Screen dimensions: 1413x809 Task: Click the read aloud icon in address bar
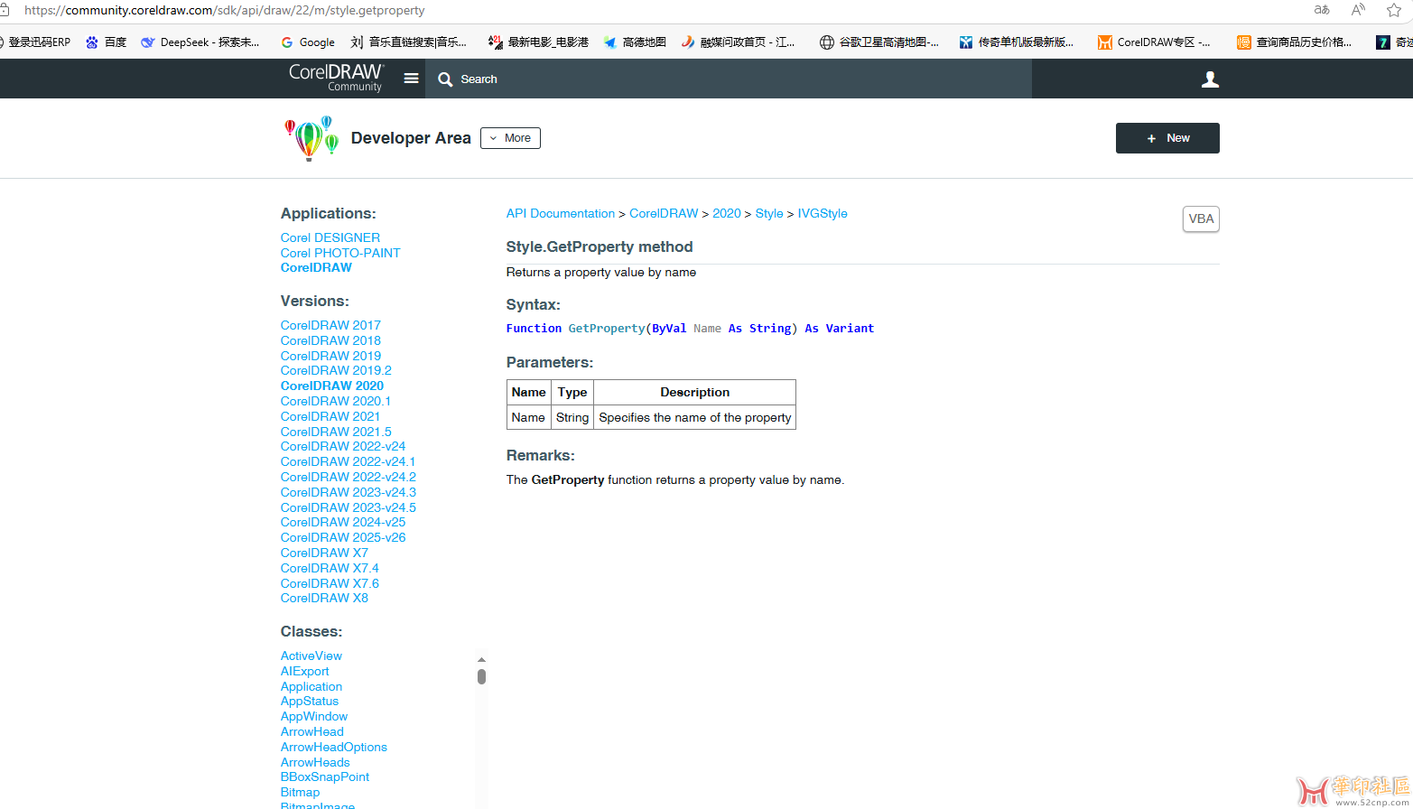pos(1358,10)
